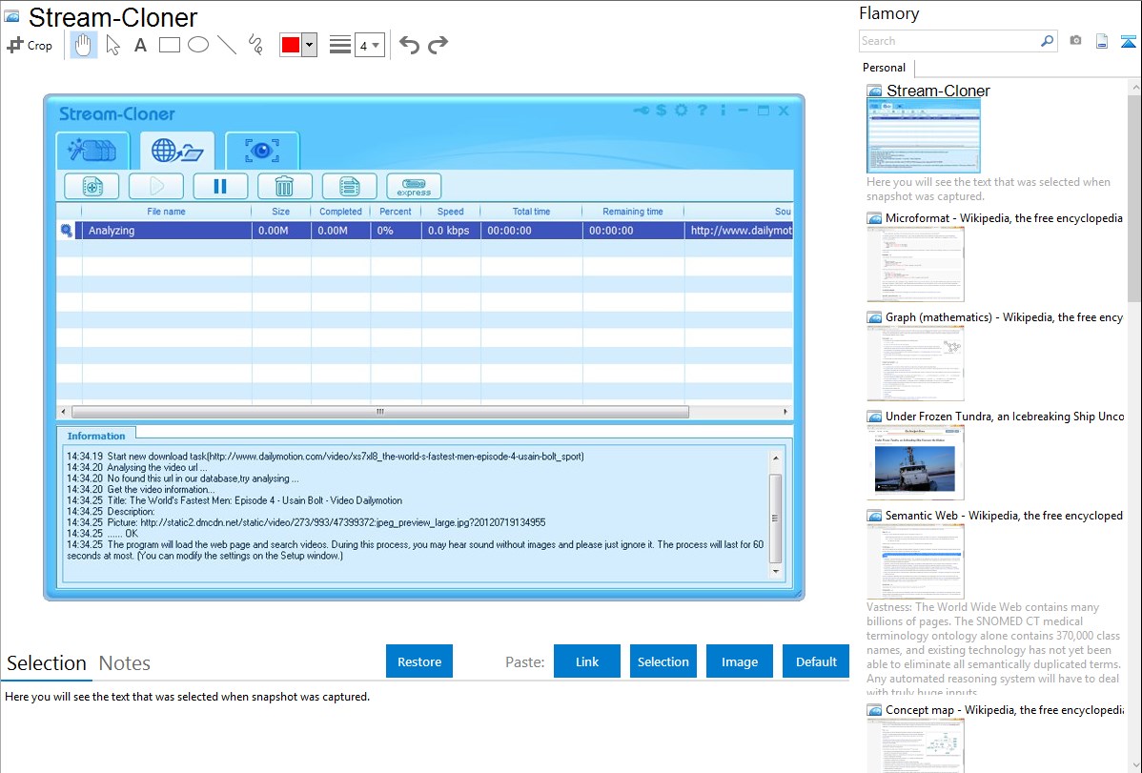
Task: Click task list scroll right arrow
Action: coord(785,412)
